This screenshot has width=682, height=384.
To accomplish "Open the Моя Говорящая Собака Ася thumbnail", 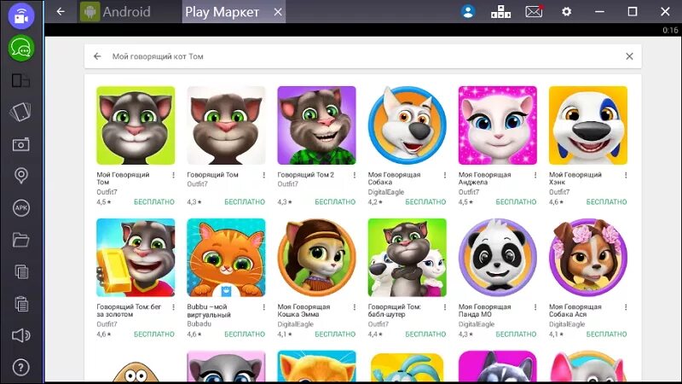I will click(588, 258).
